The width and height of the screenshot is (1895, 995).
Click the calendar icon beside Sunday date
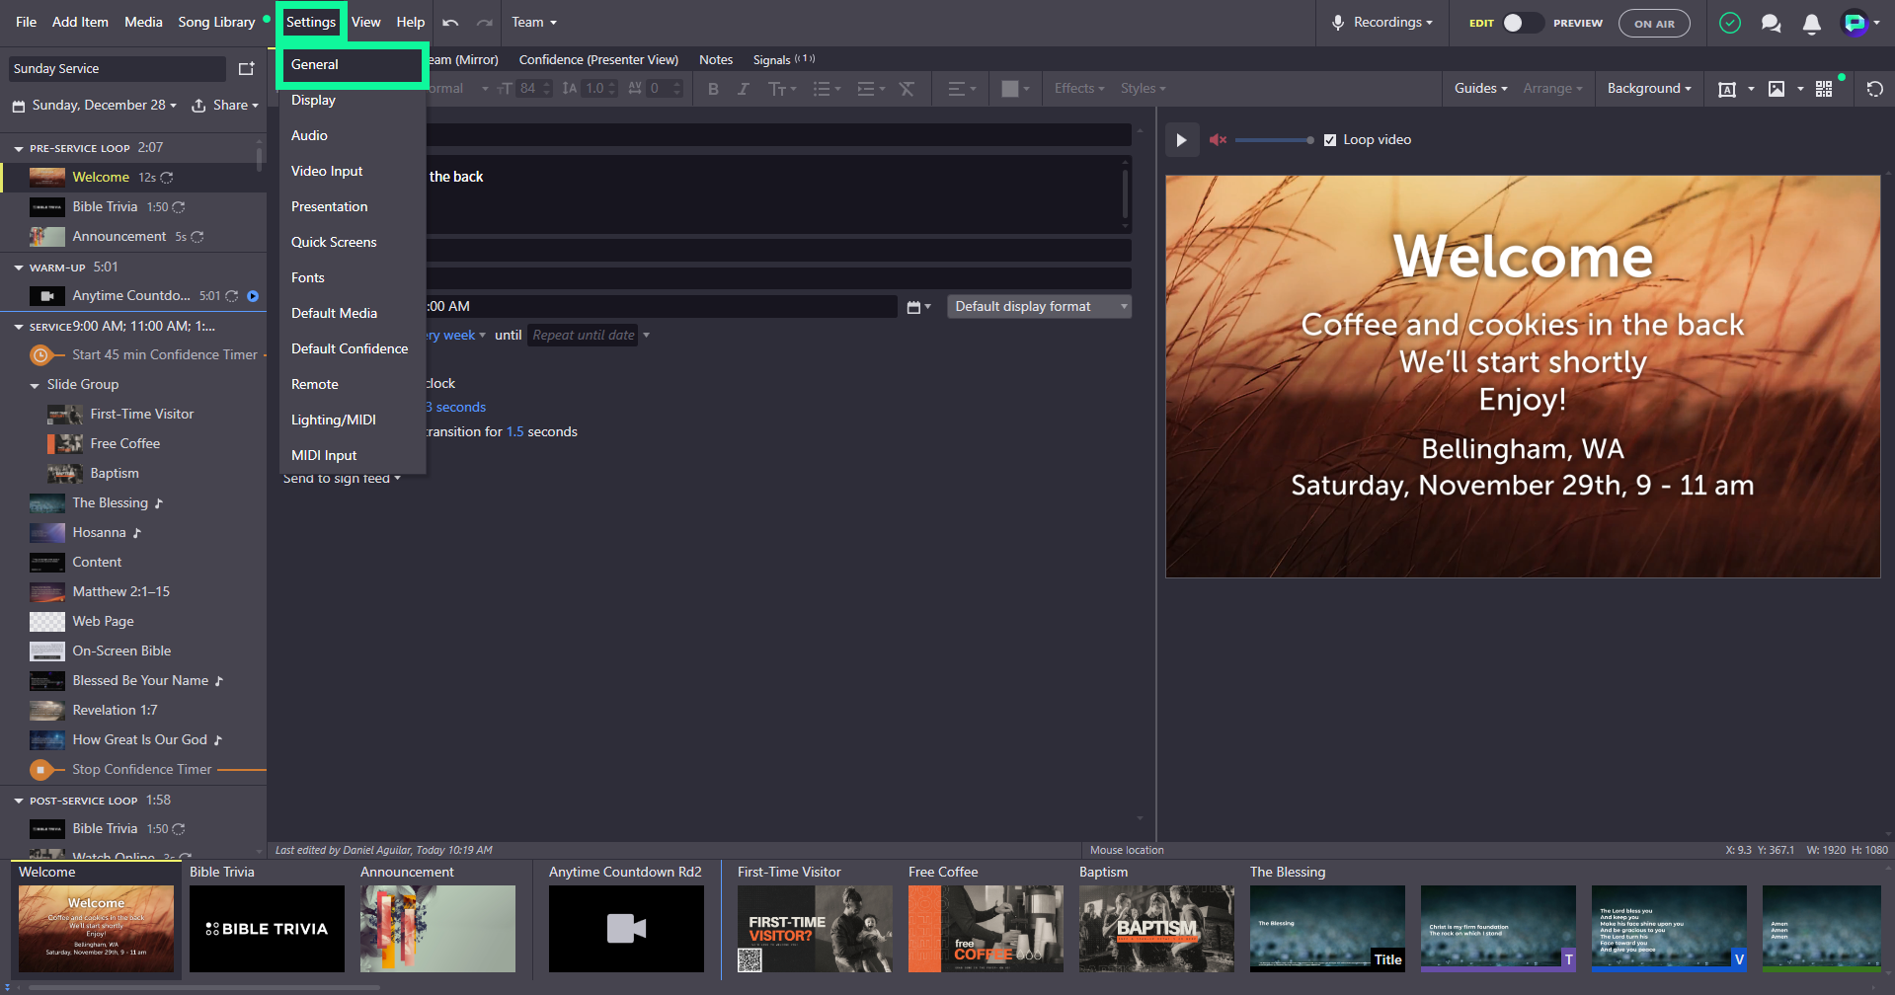pyautogui.click(x=19, y=106)
